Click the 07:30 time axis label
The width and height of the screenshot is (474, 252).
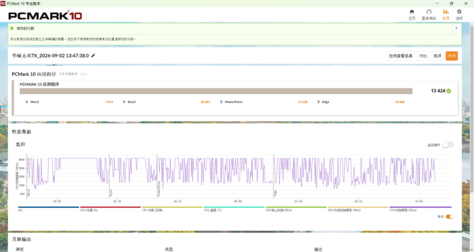click(x=298, y=201)
